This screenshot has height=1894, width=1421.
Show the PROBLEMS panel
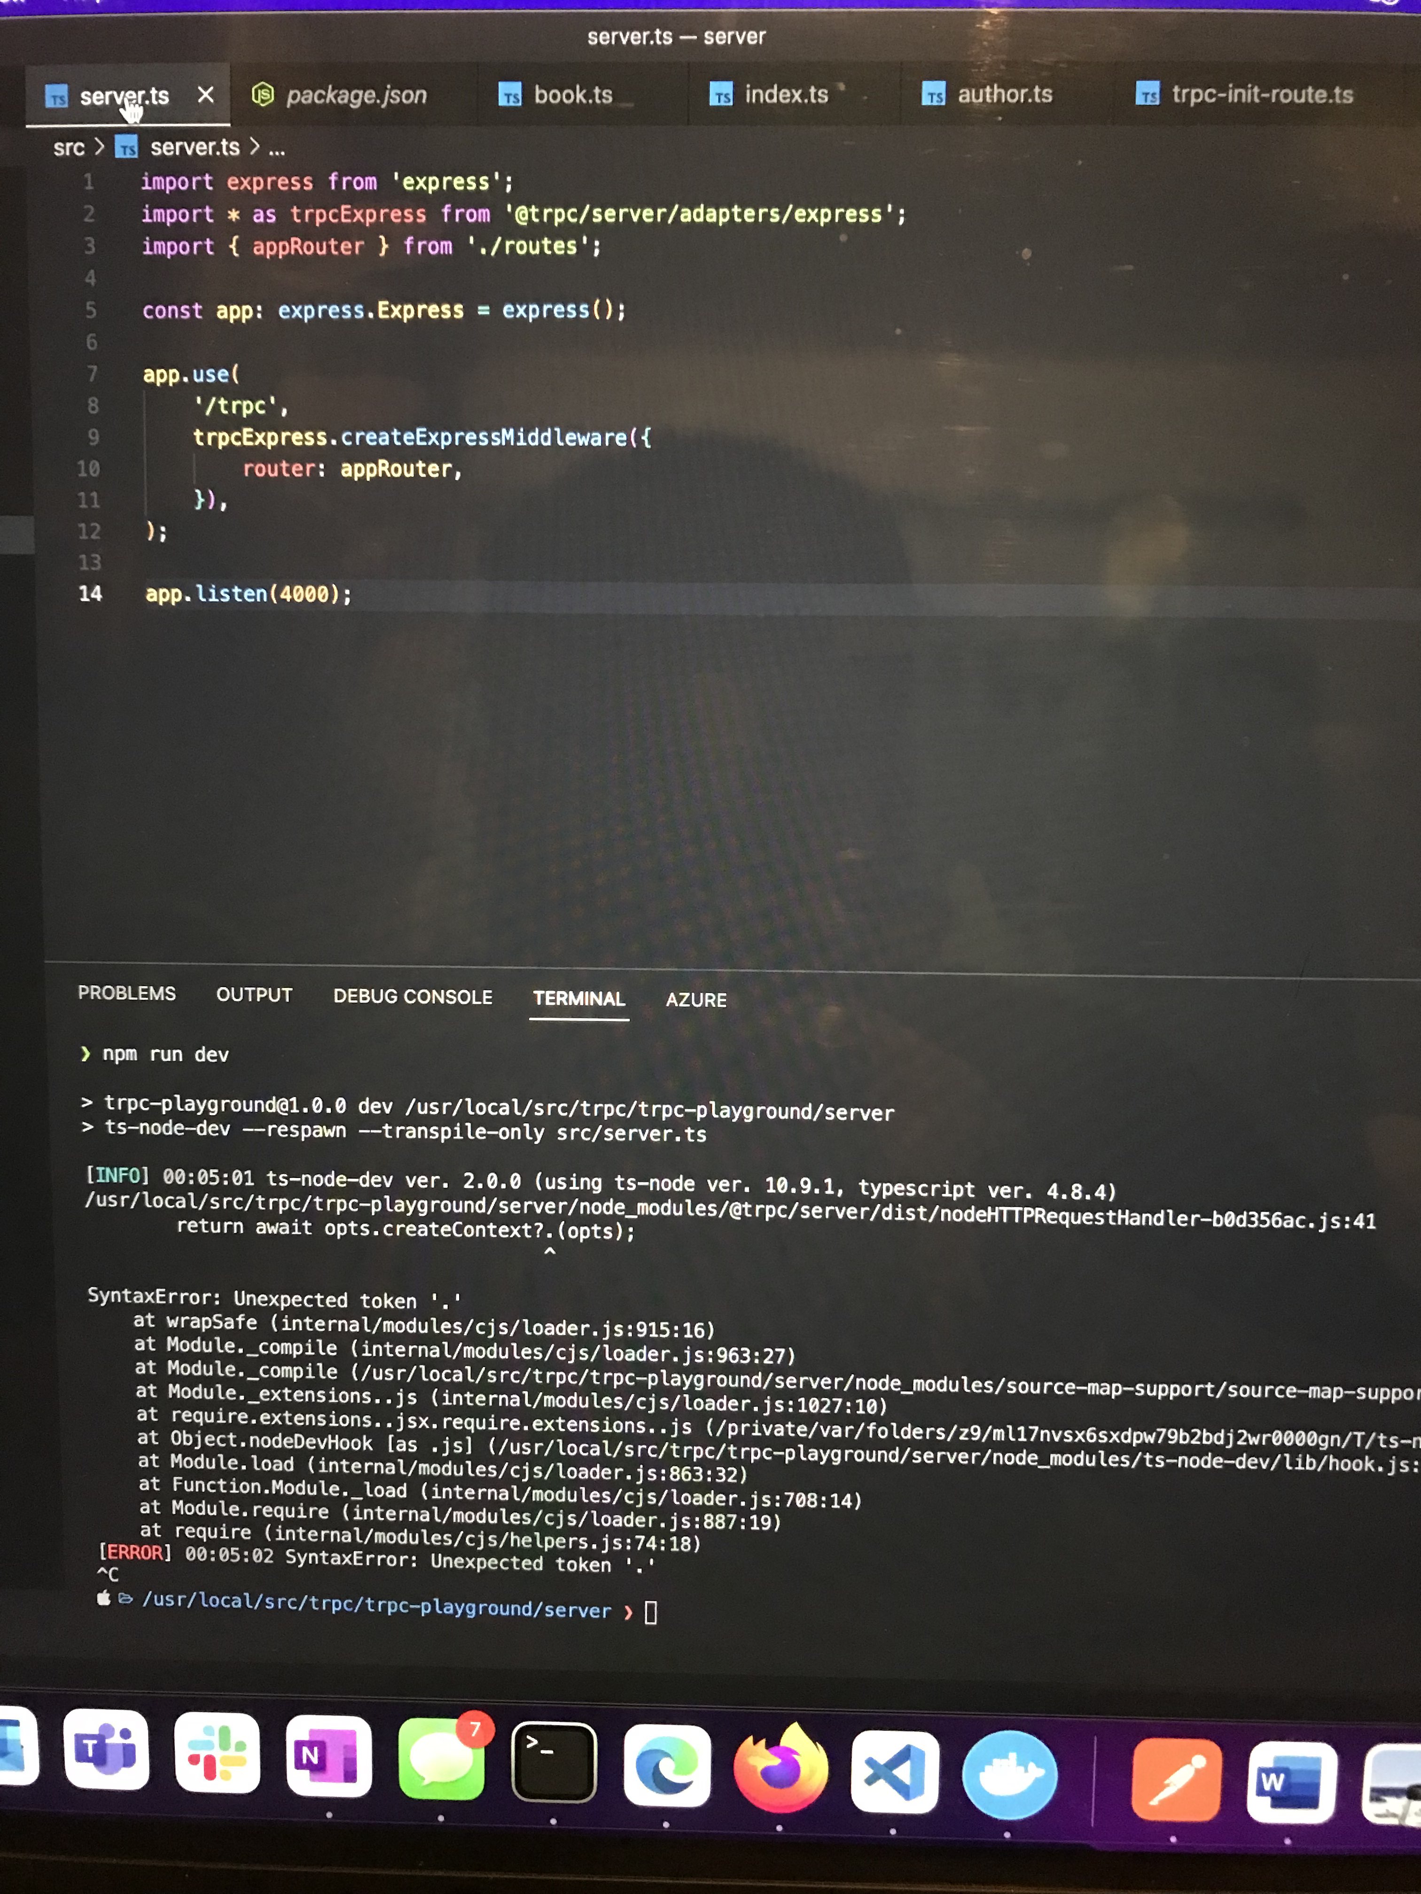(127, 993)
